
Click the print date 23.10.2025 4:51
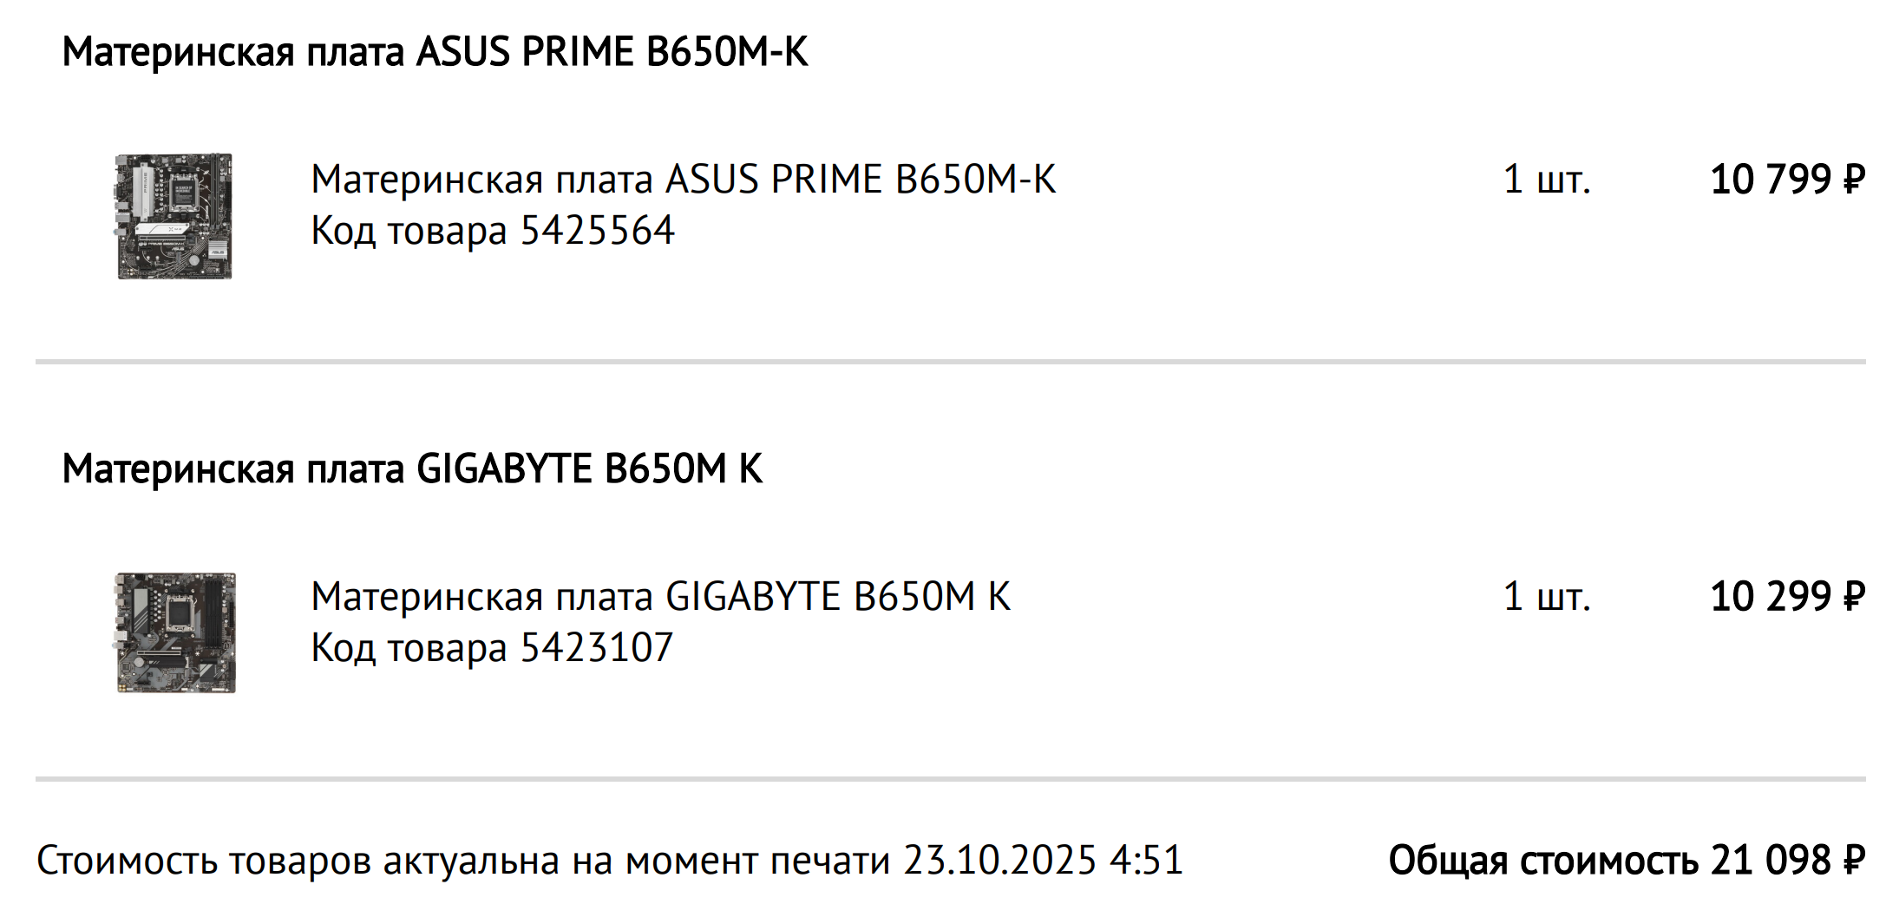[x=1043, y=861]
